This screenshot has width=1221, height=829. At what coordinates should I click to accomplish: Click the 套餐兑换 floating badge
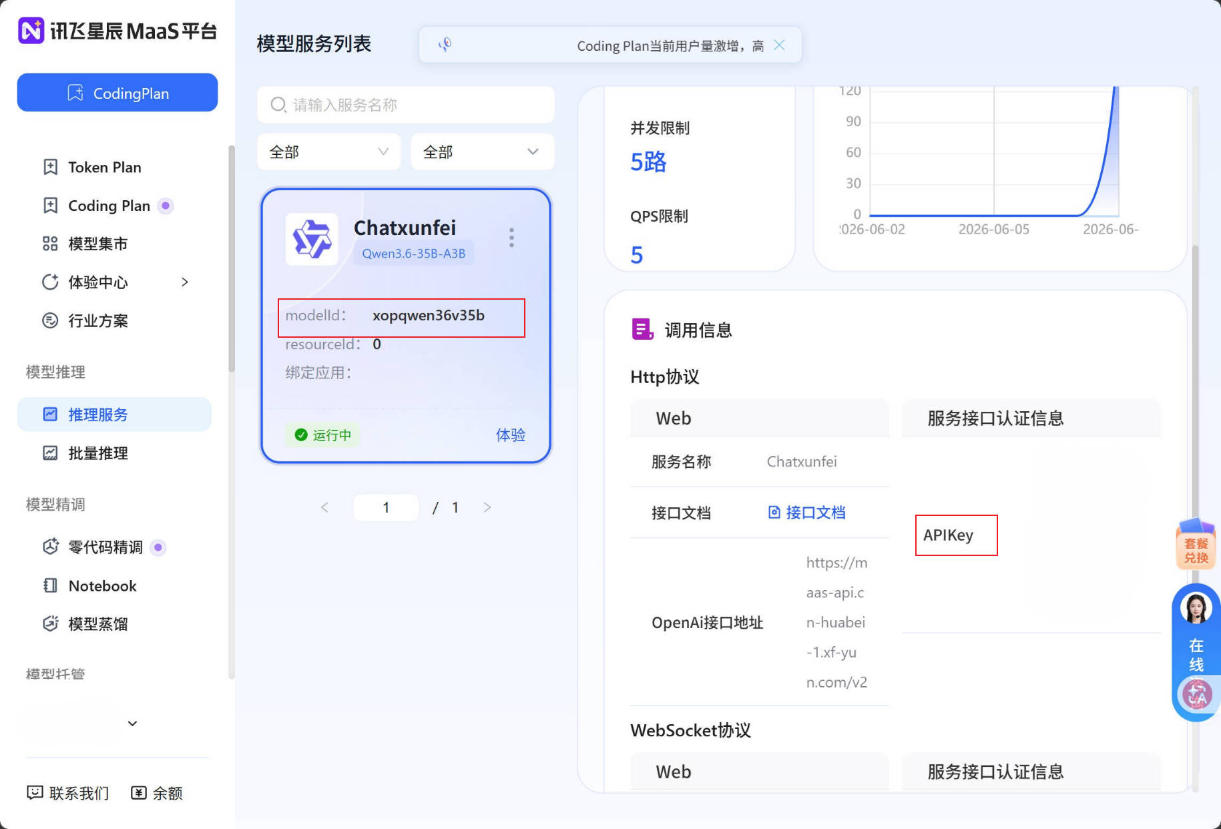(x=1196, y=545)
